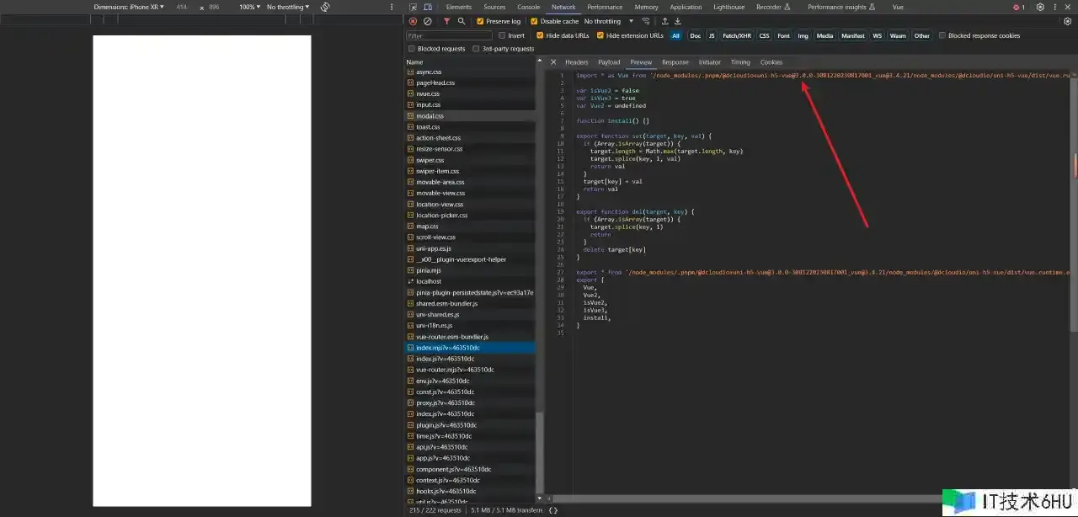The width and height of the screenshot is (1078, 517).
Task: Open the Recorder panel tab
Action: pos(773,7)
